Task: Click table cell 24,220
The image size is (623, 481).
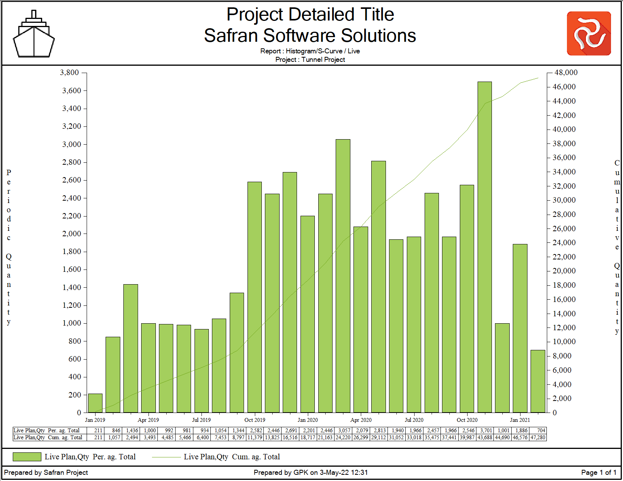Action: pyautogui.click(x=343, y=438)
